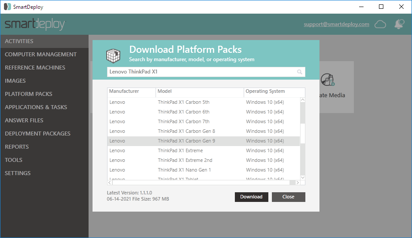Viewport: 412px width, 238px height.
Task: Sort by the Manufacturer column header
Action: pos(131,92)
